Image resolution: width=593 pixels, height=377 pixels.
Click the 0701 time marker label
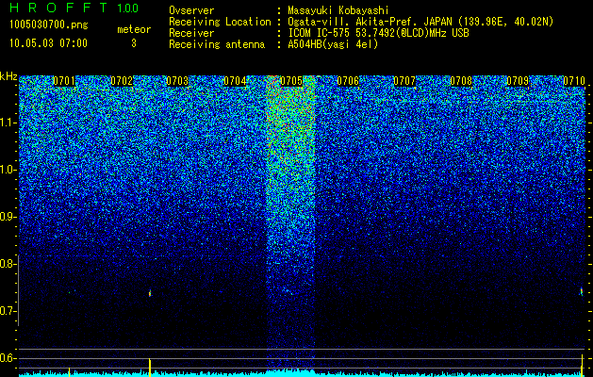(64, 81)
